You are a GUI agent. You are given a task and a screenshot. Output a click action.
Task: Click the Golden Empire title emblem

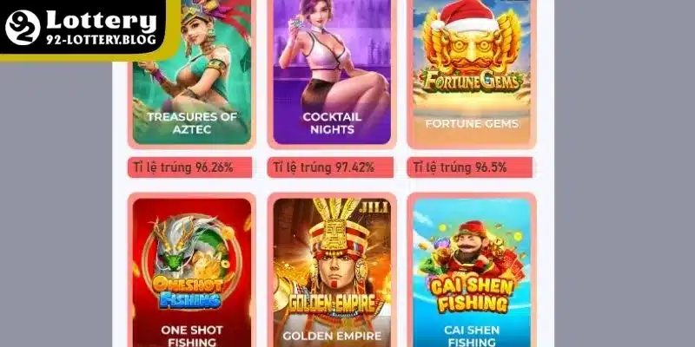point(332,304)
